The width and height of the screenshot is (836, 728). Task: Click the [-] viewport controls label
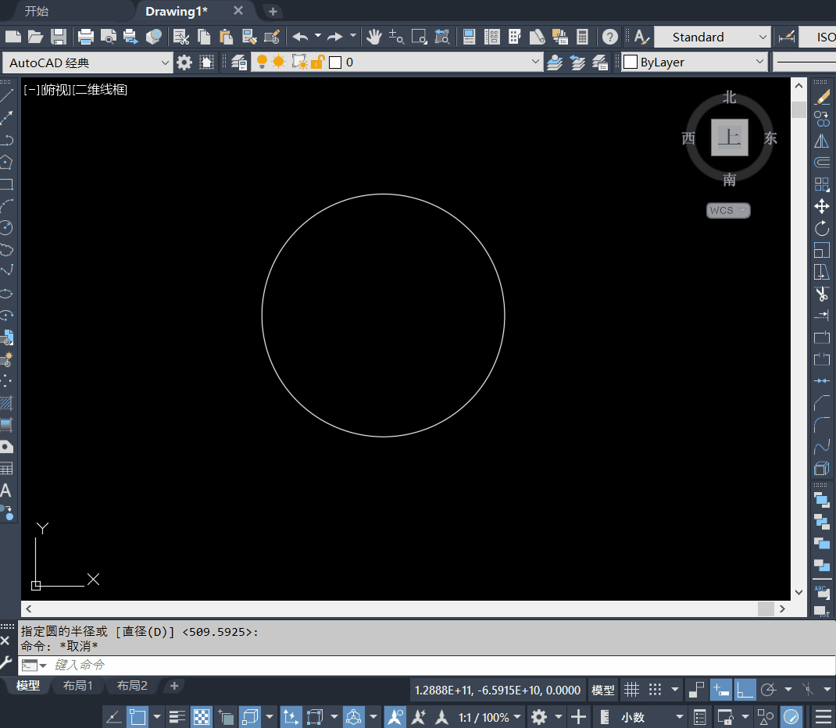click(32, 90)
